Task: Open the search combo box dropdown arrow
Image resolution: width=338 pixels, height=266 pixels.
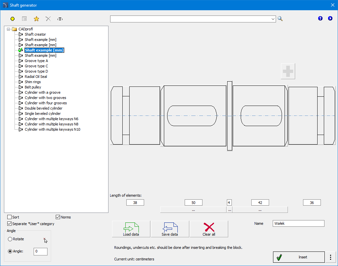Action: pyautogui.click(x=273, y=19)
